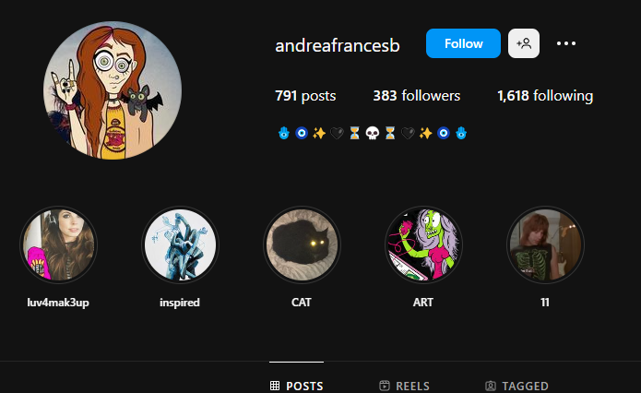This screenshot has width=641, height=393.
Task: Open the 1,618 following list
Action: coord(545,96)
